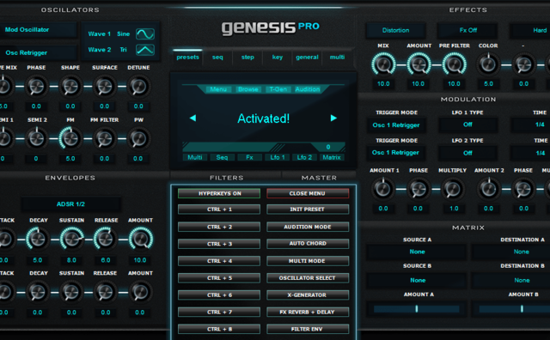The height and width of the screenshot is (340, 550).
Task: Click the envelope SUSTAIN knob set to 8.0
Action: [x=71, y=239]
